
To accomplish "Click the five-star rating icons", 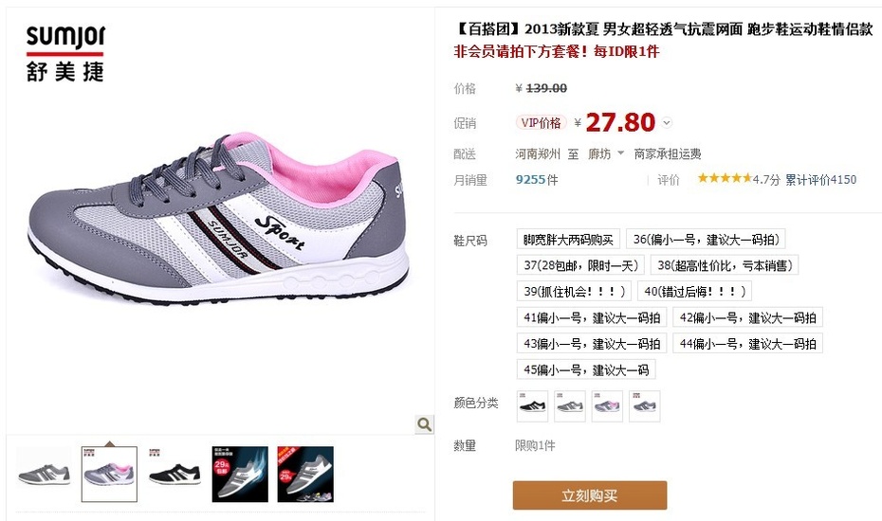I will point(725,179).
